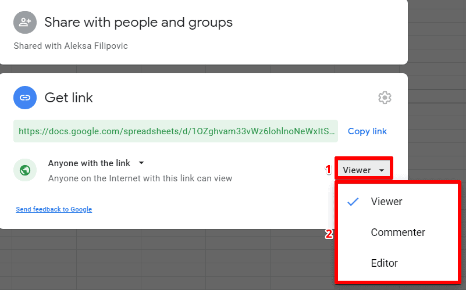
Task: Choose Commenter from the permission menu
Action: click(398, 232)
